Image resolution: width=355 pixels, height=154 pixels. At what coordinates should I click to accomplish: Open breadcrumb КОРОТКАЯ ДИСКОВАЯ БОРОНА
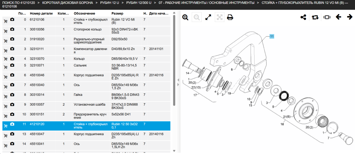(67, 3)
